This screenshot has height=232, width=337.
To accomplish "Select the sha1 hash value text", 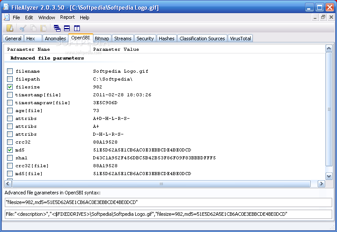I will click(154, 158).
